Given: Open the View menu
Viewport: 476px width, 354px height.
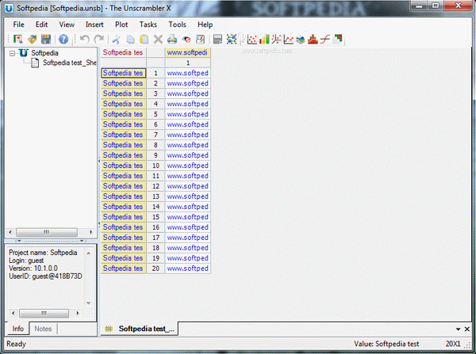Looking at the screenshot, I should [x=67, y=25].
